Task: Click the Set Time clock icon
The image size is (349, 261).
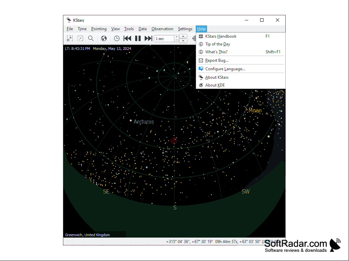Action: [117, 38]
